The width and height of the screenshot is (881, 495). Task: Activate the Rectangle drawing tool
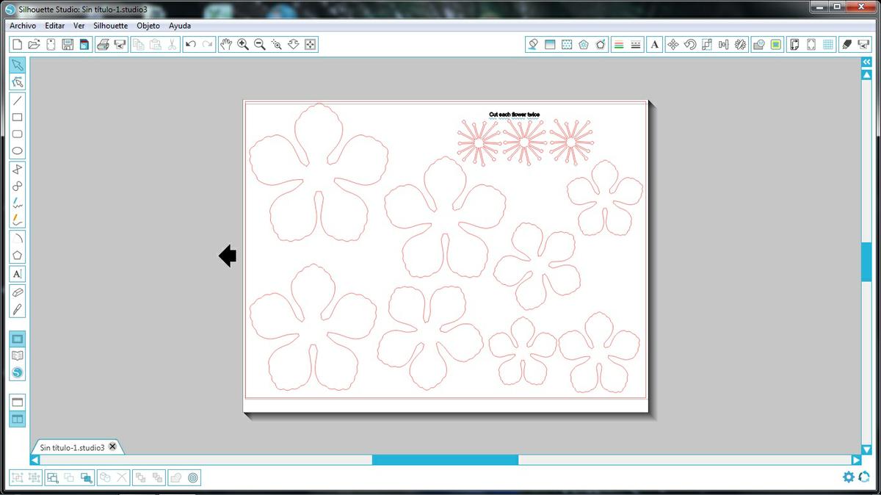coord(17,117)
